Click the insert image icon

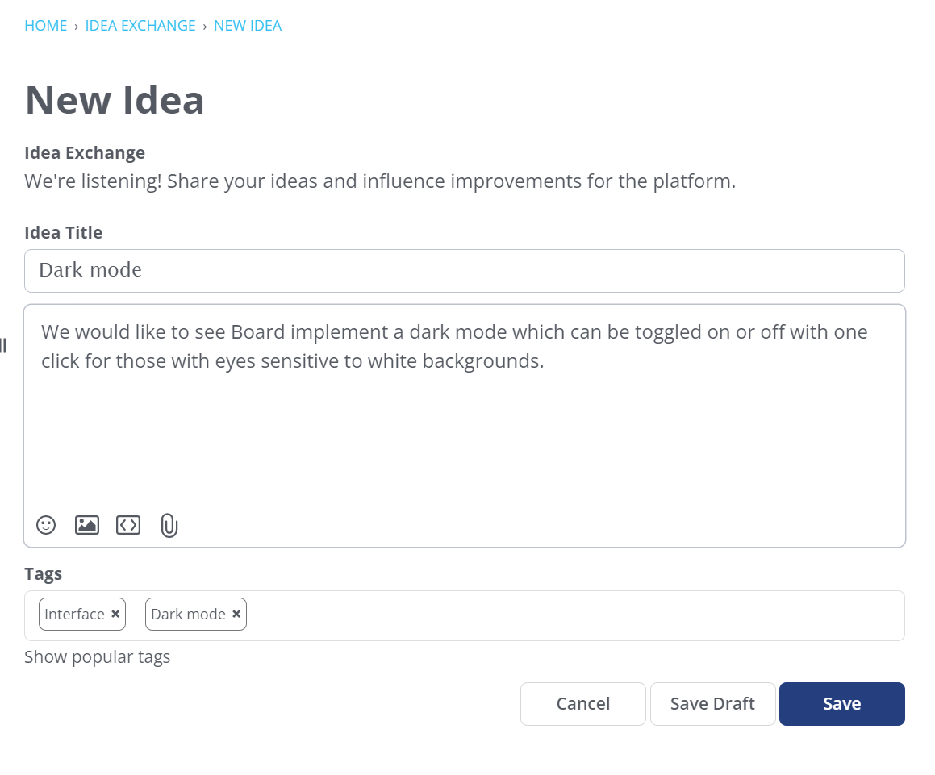pyautogui.click(x=87, y=525)
